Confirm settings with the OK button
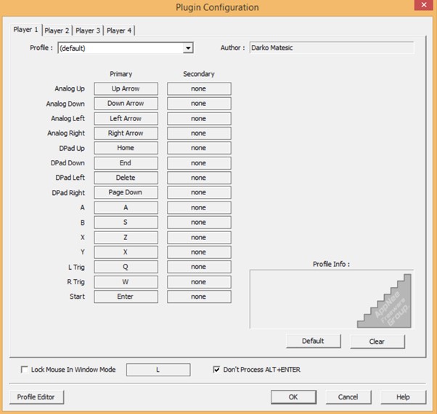437x414 pixels. [293, 397]
